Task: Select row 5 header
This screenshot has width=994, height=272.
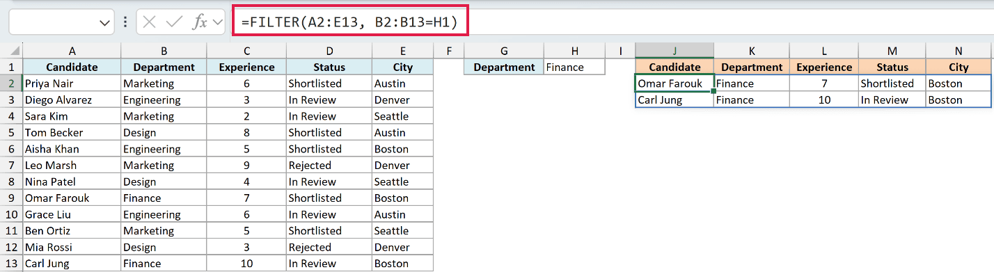Action: (x=11, y=132)
